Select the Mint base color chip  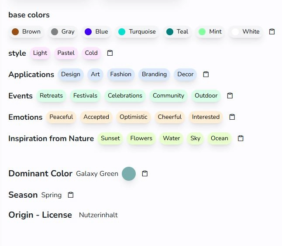(x=210, y=32)
